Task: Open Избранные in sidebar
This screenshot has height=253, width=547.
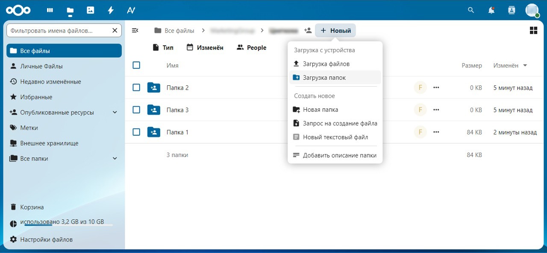Action: [64, 97]
